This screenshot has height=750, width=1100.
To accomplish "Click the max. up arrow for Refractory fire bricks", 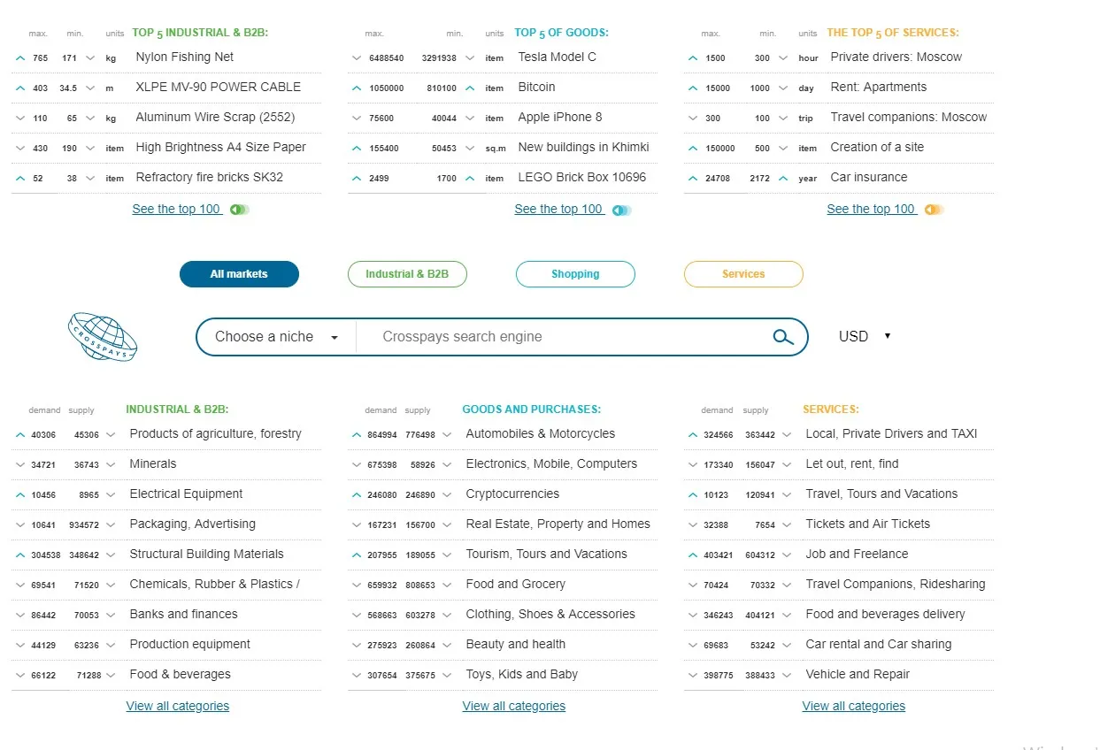I will coord(20,179).
